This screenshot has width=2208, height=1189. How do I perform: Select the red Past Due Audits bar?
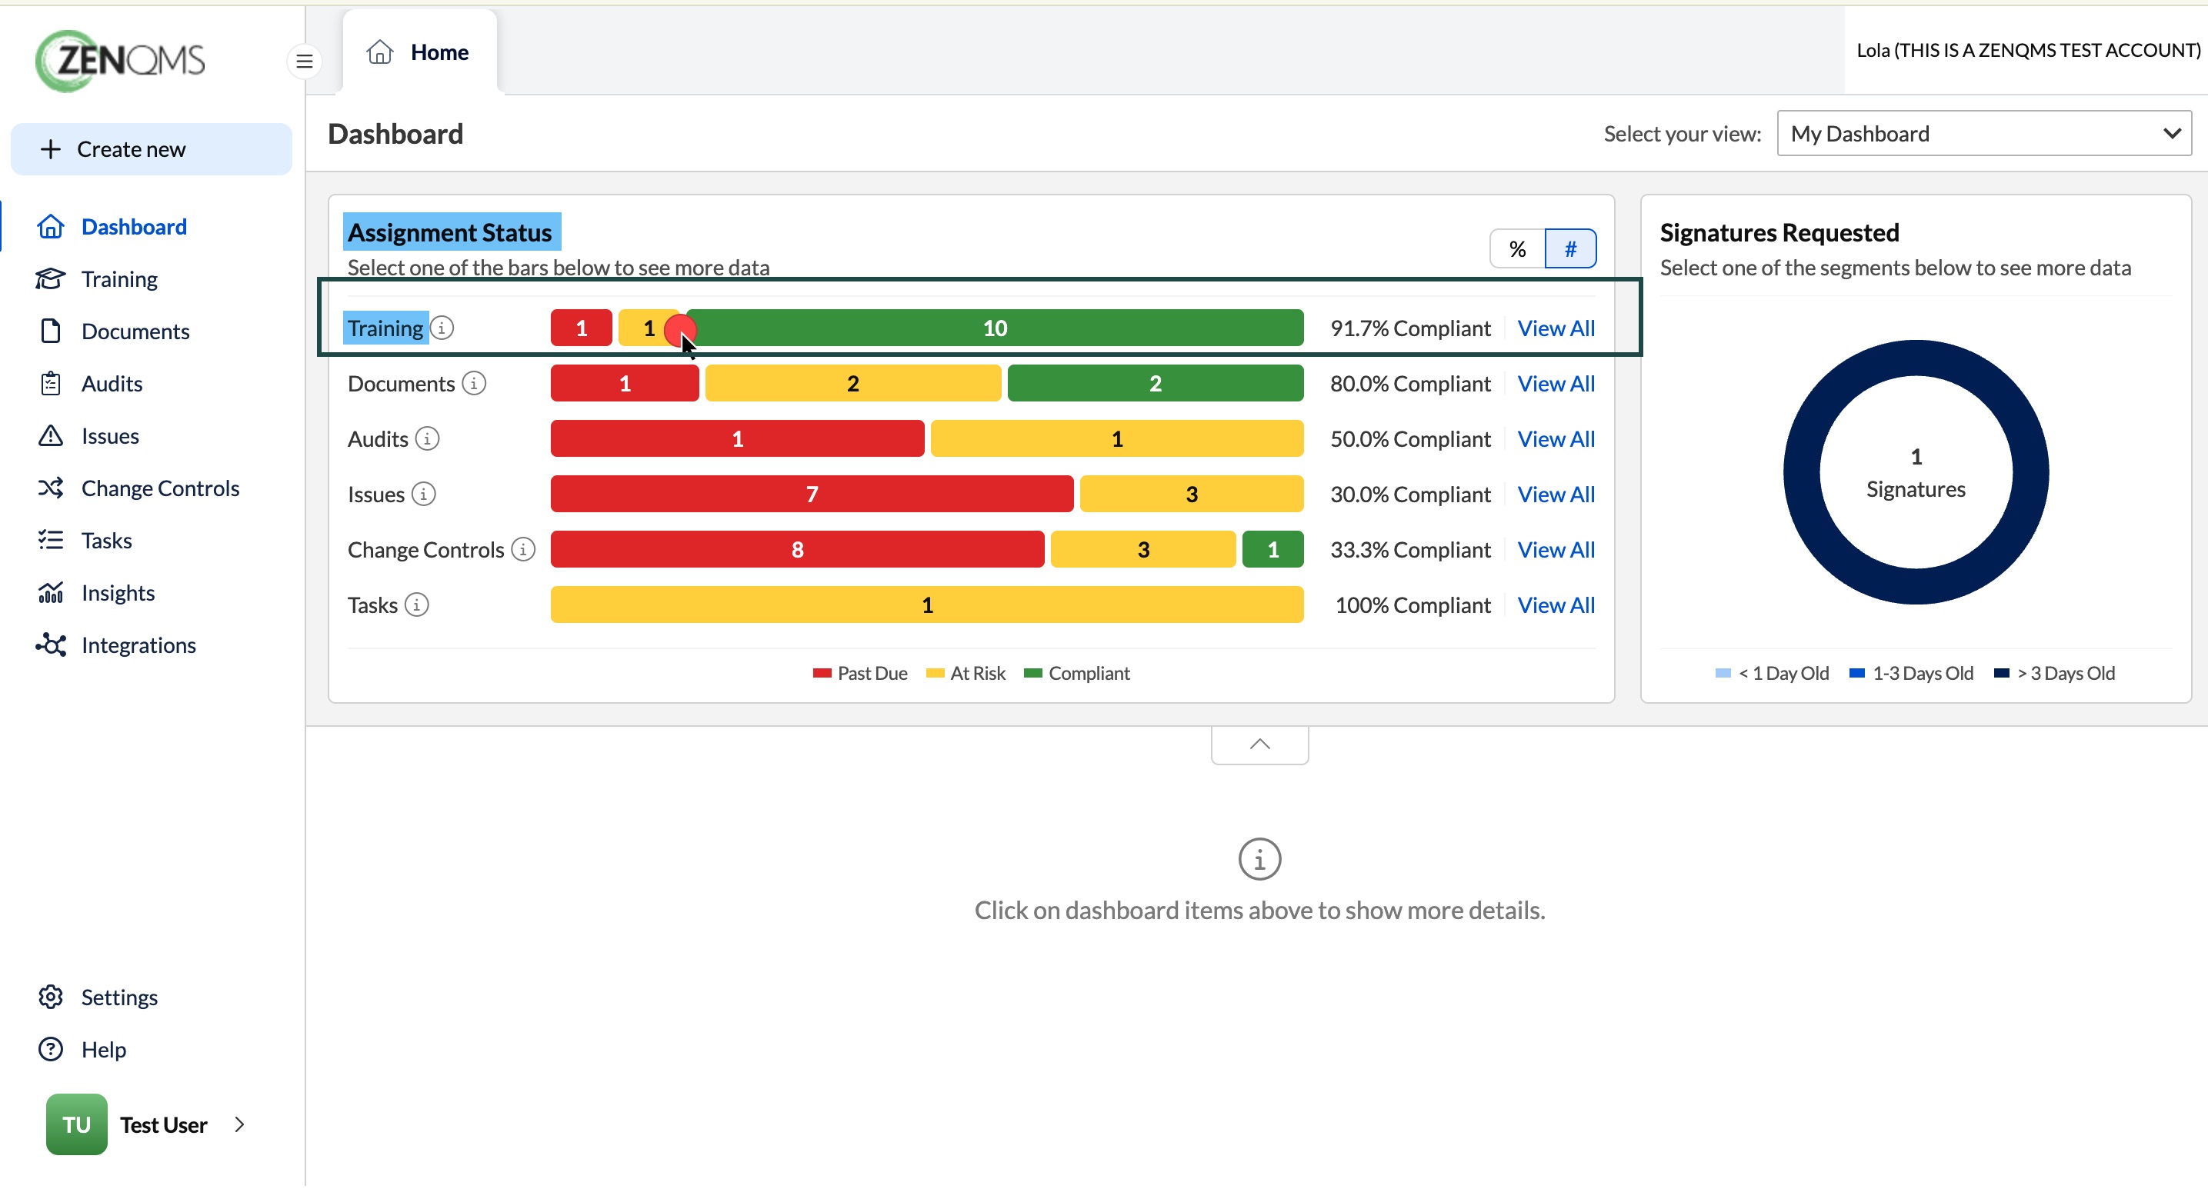pyautogui.click(x=737, y=438)
